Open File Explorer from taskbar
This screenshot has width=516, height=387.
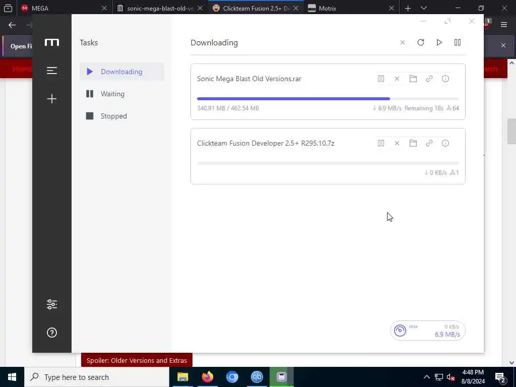182,377
